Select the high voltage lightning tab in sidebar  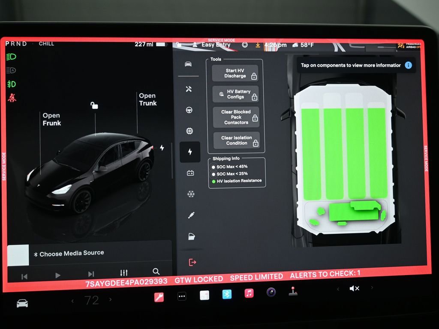coord(190,152)
